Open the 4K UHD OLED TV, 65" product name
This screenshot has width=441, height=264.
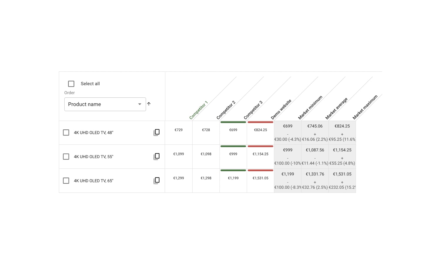tap(93, 181)
